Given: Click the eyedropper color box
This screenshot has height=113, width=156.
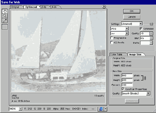Looking at the screenshot, I should (x=5, y=27).
